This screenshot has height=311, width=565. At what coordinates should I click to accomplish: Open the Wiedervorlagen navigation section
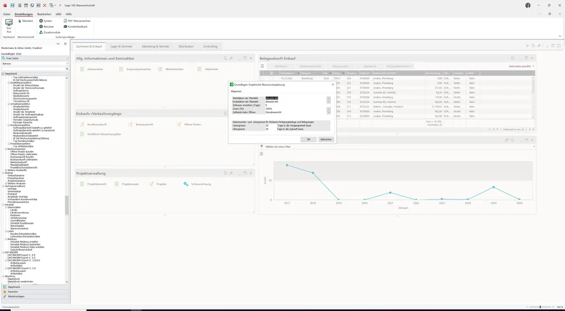[35, 296]
